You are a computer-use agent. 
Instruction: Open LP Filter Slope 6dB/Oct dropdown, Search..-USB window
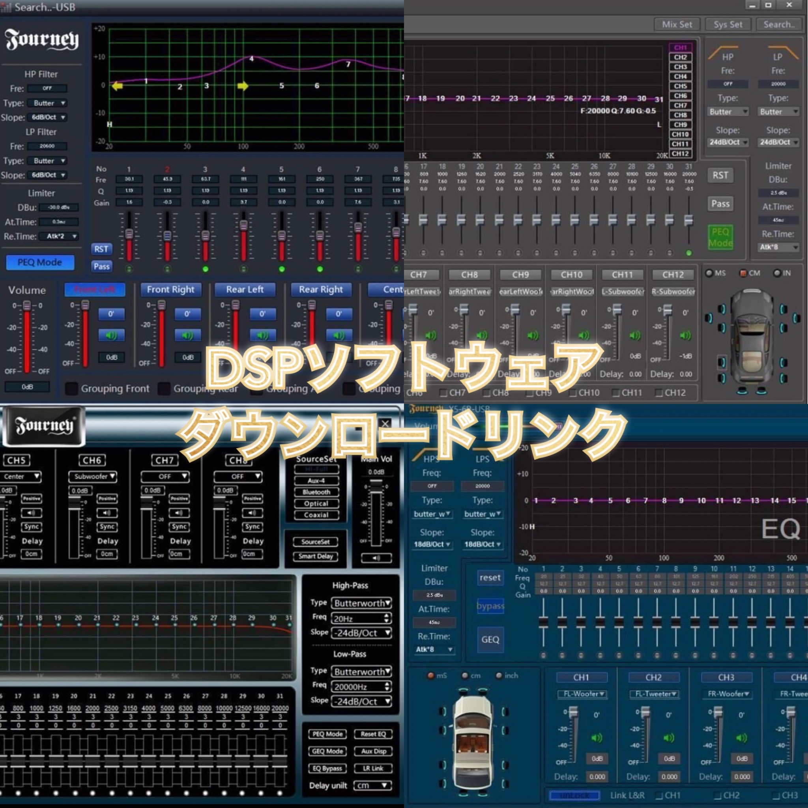[x=47, y=175]
